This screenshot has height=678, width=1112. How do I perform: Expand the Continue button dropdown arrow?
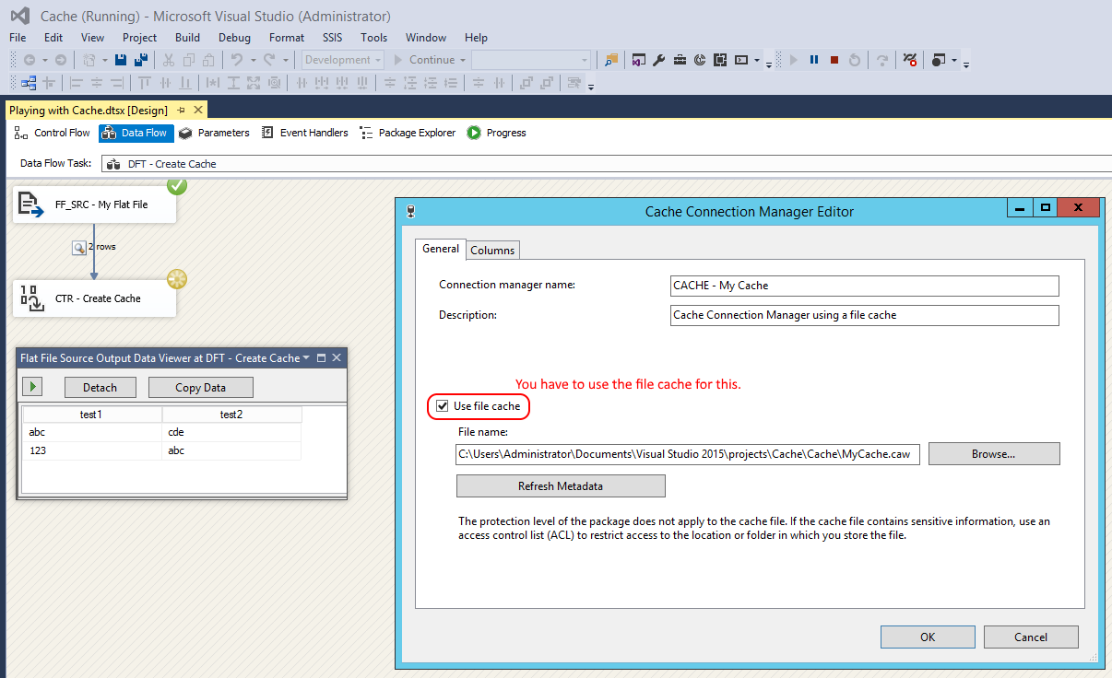tap(463, 60)
